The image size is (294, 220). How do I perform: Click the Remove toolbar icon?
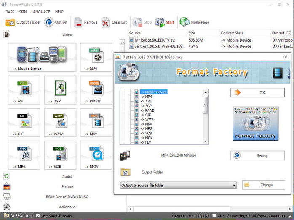click(x=78, y=22)
